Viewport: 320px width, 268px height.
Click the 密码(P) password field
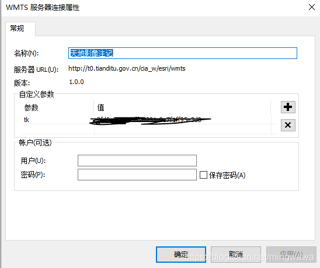(137, 175)
